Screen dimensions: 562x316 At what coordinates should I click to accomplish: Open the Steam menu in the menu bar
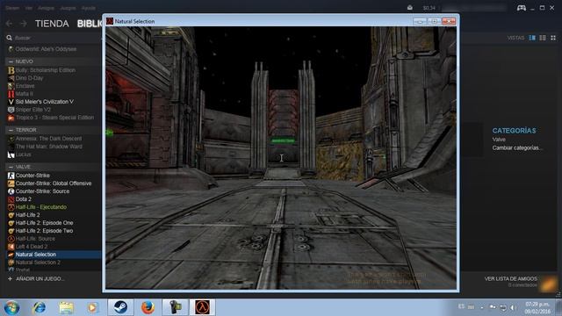[12, 8]
